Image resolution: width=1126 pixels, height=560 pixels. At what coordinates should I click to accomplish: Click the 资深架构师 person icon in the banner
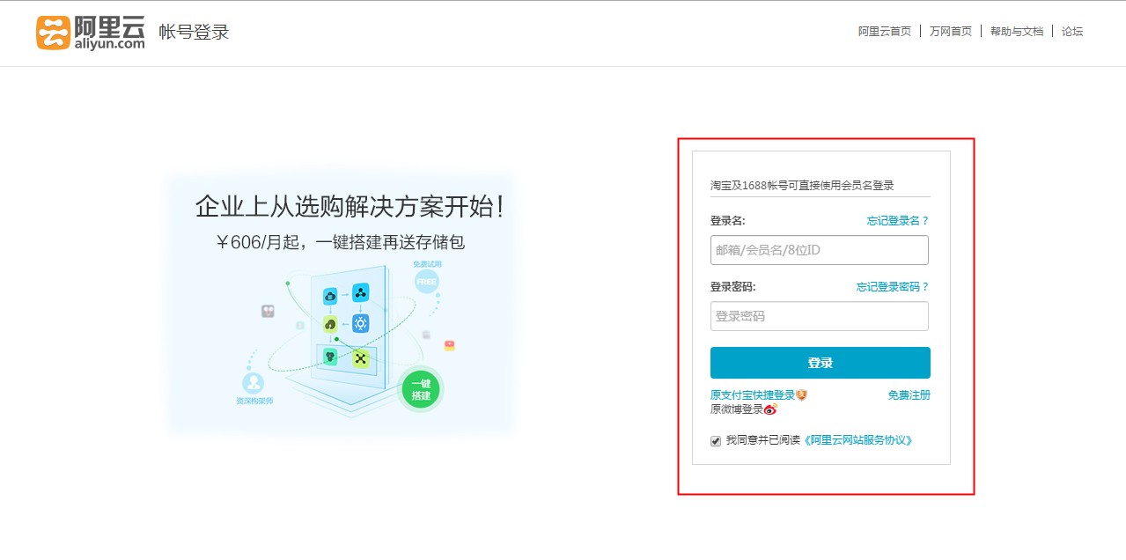click(x=254, y=383)
